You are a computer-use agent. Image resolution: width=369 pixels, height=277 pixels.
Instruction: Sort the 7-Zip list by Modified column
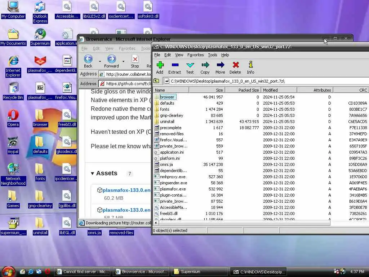pyautogui.click(x=279, y=90)
